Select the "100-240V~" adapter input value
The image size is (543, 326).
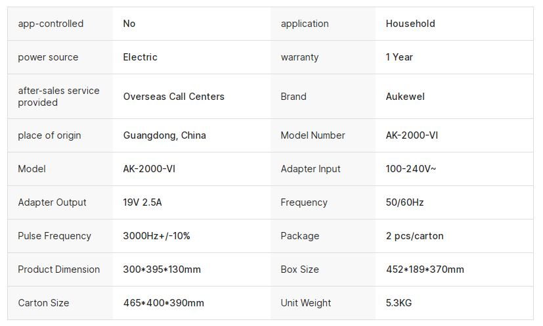(411, 169)
